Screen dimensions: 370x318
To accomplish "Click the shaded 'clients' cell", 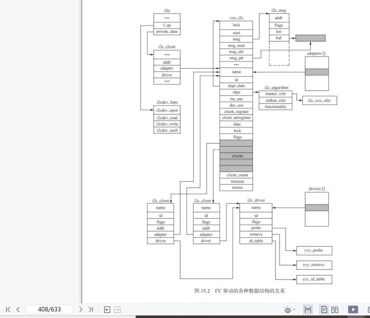I will 236,156.
